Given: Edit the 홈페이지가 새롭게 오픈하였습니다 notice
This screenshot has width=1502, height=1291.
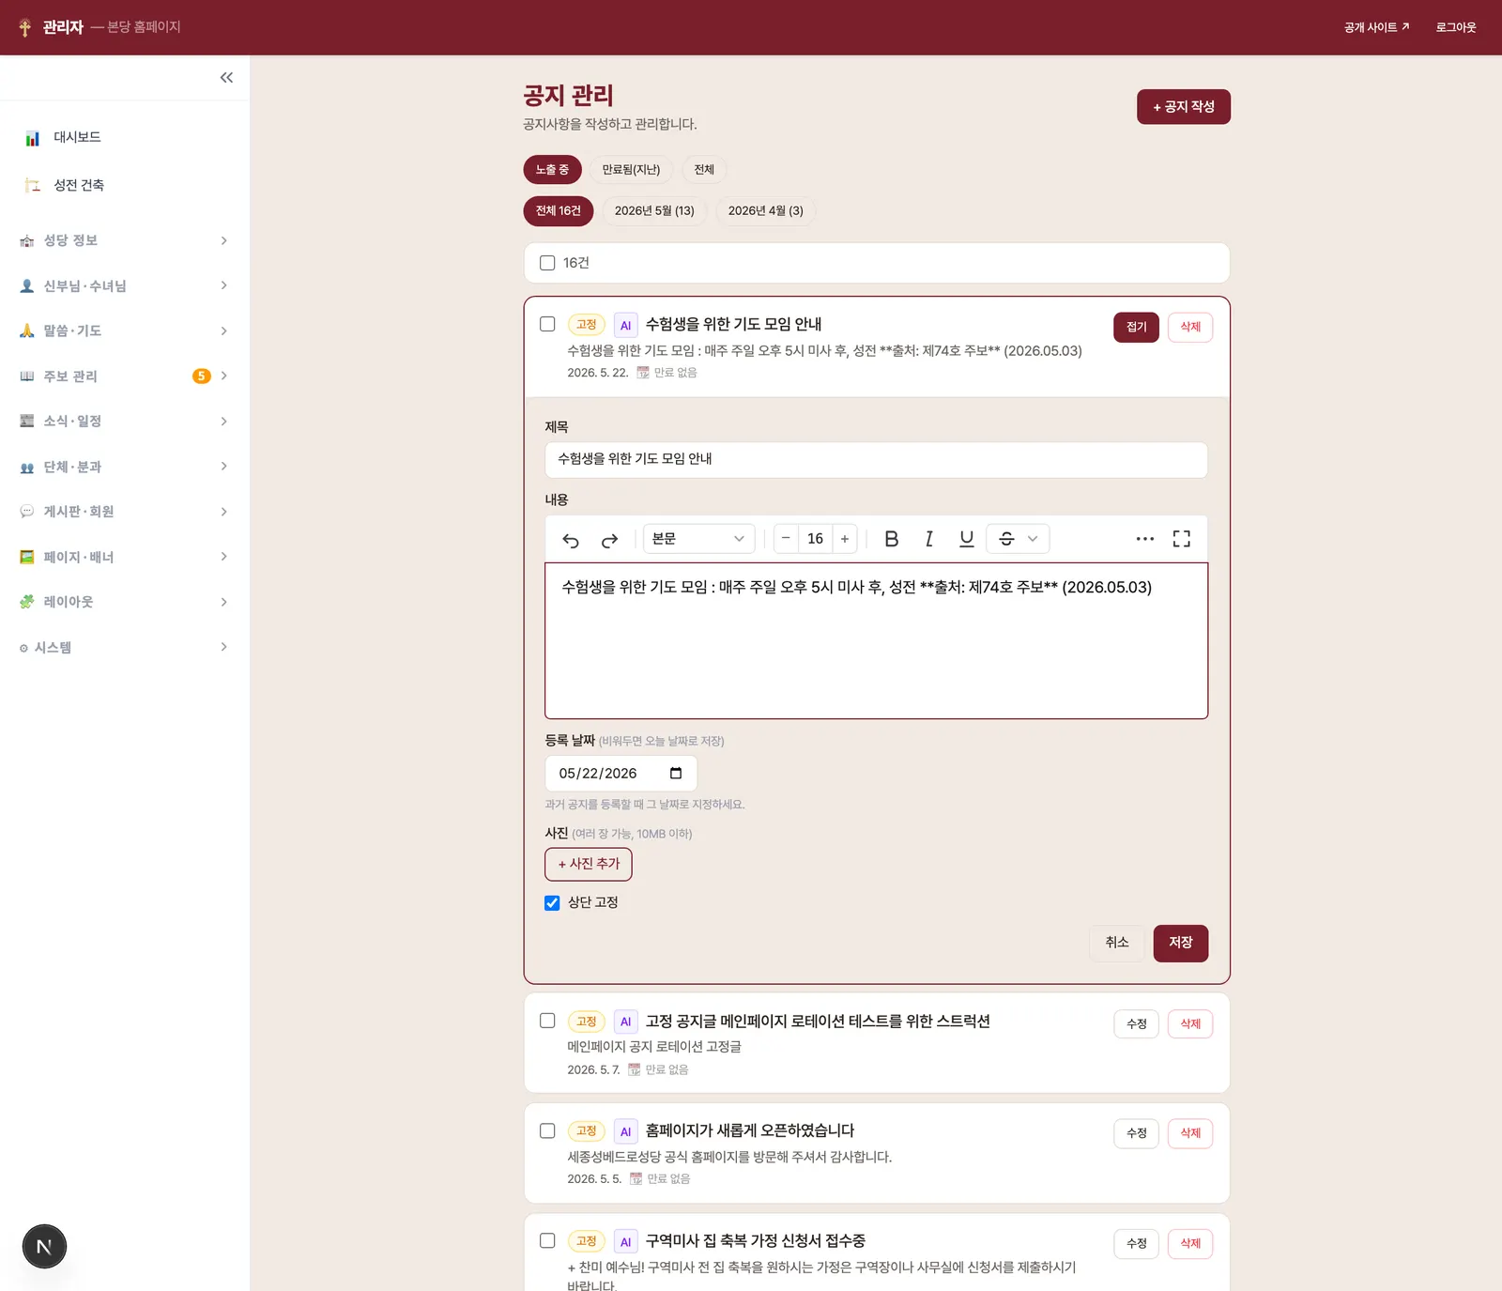Looking at the screenshot, I should pyautogui.click(x=1136, y=1133).
